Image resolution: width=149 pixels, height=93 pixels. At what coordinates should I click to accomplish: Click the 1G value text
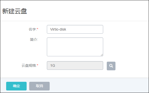[x=52, y=65]
